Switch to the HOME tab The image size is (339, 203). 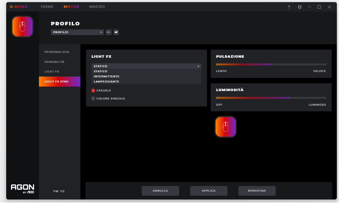47,7
